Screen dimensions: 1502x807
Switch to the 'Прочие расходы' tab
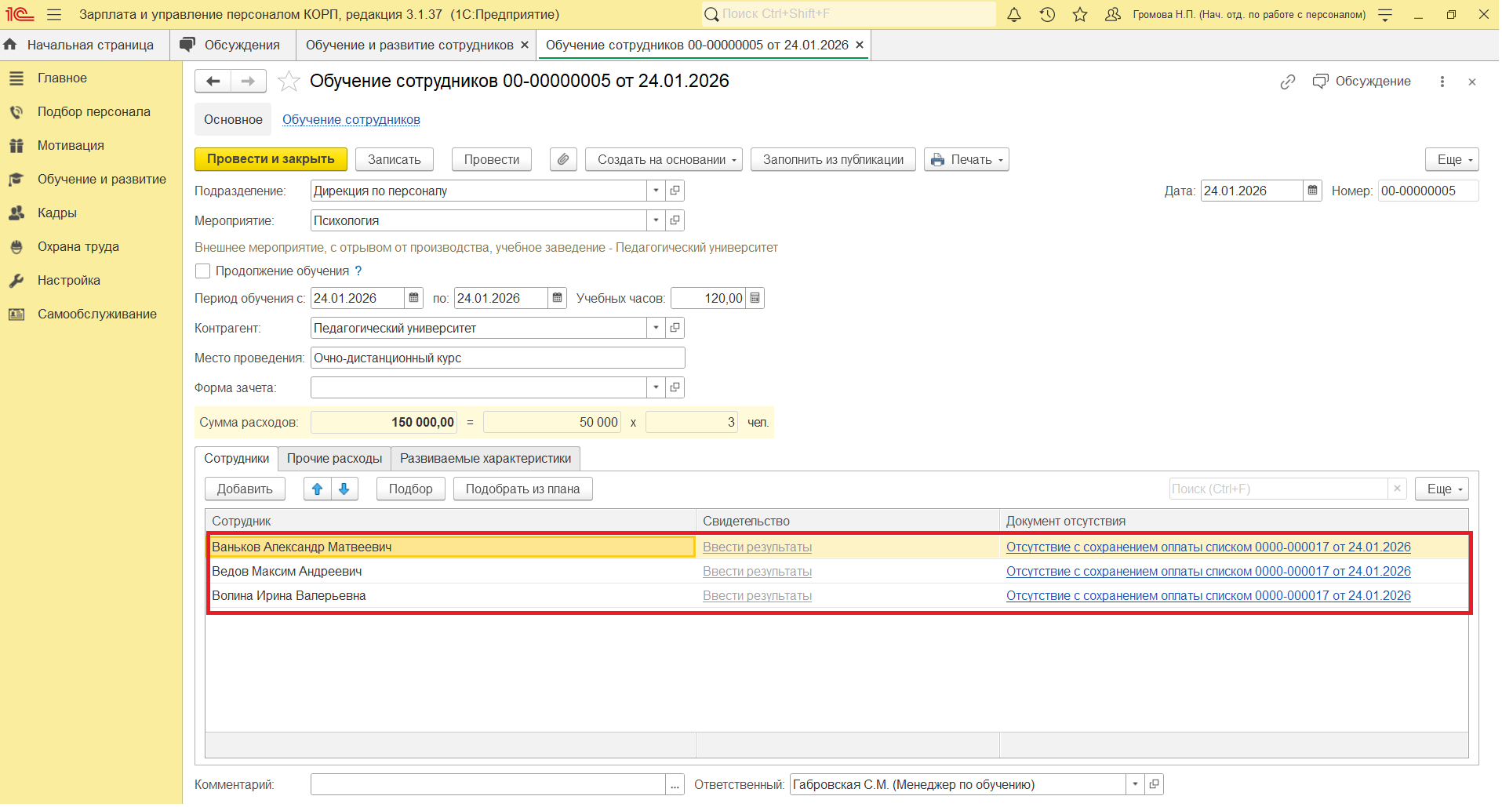click(334, 459)
